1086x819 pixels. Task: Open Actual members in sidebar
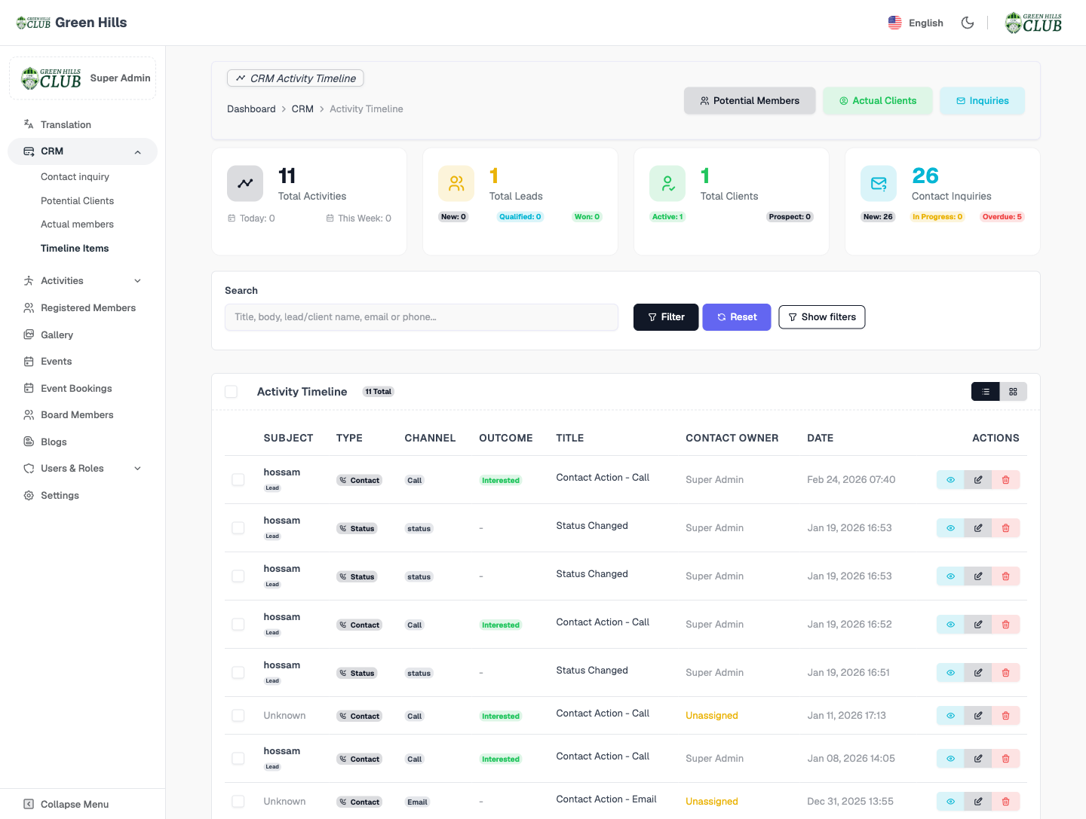coord(77,225)
